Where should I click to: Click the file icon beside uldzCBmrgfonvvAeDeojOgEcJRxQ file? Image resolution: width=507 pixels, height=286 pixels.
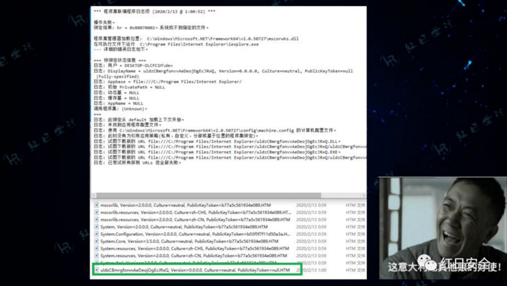click(97, 270)
